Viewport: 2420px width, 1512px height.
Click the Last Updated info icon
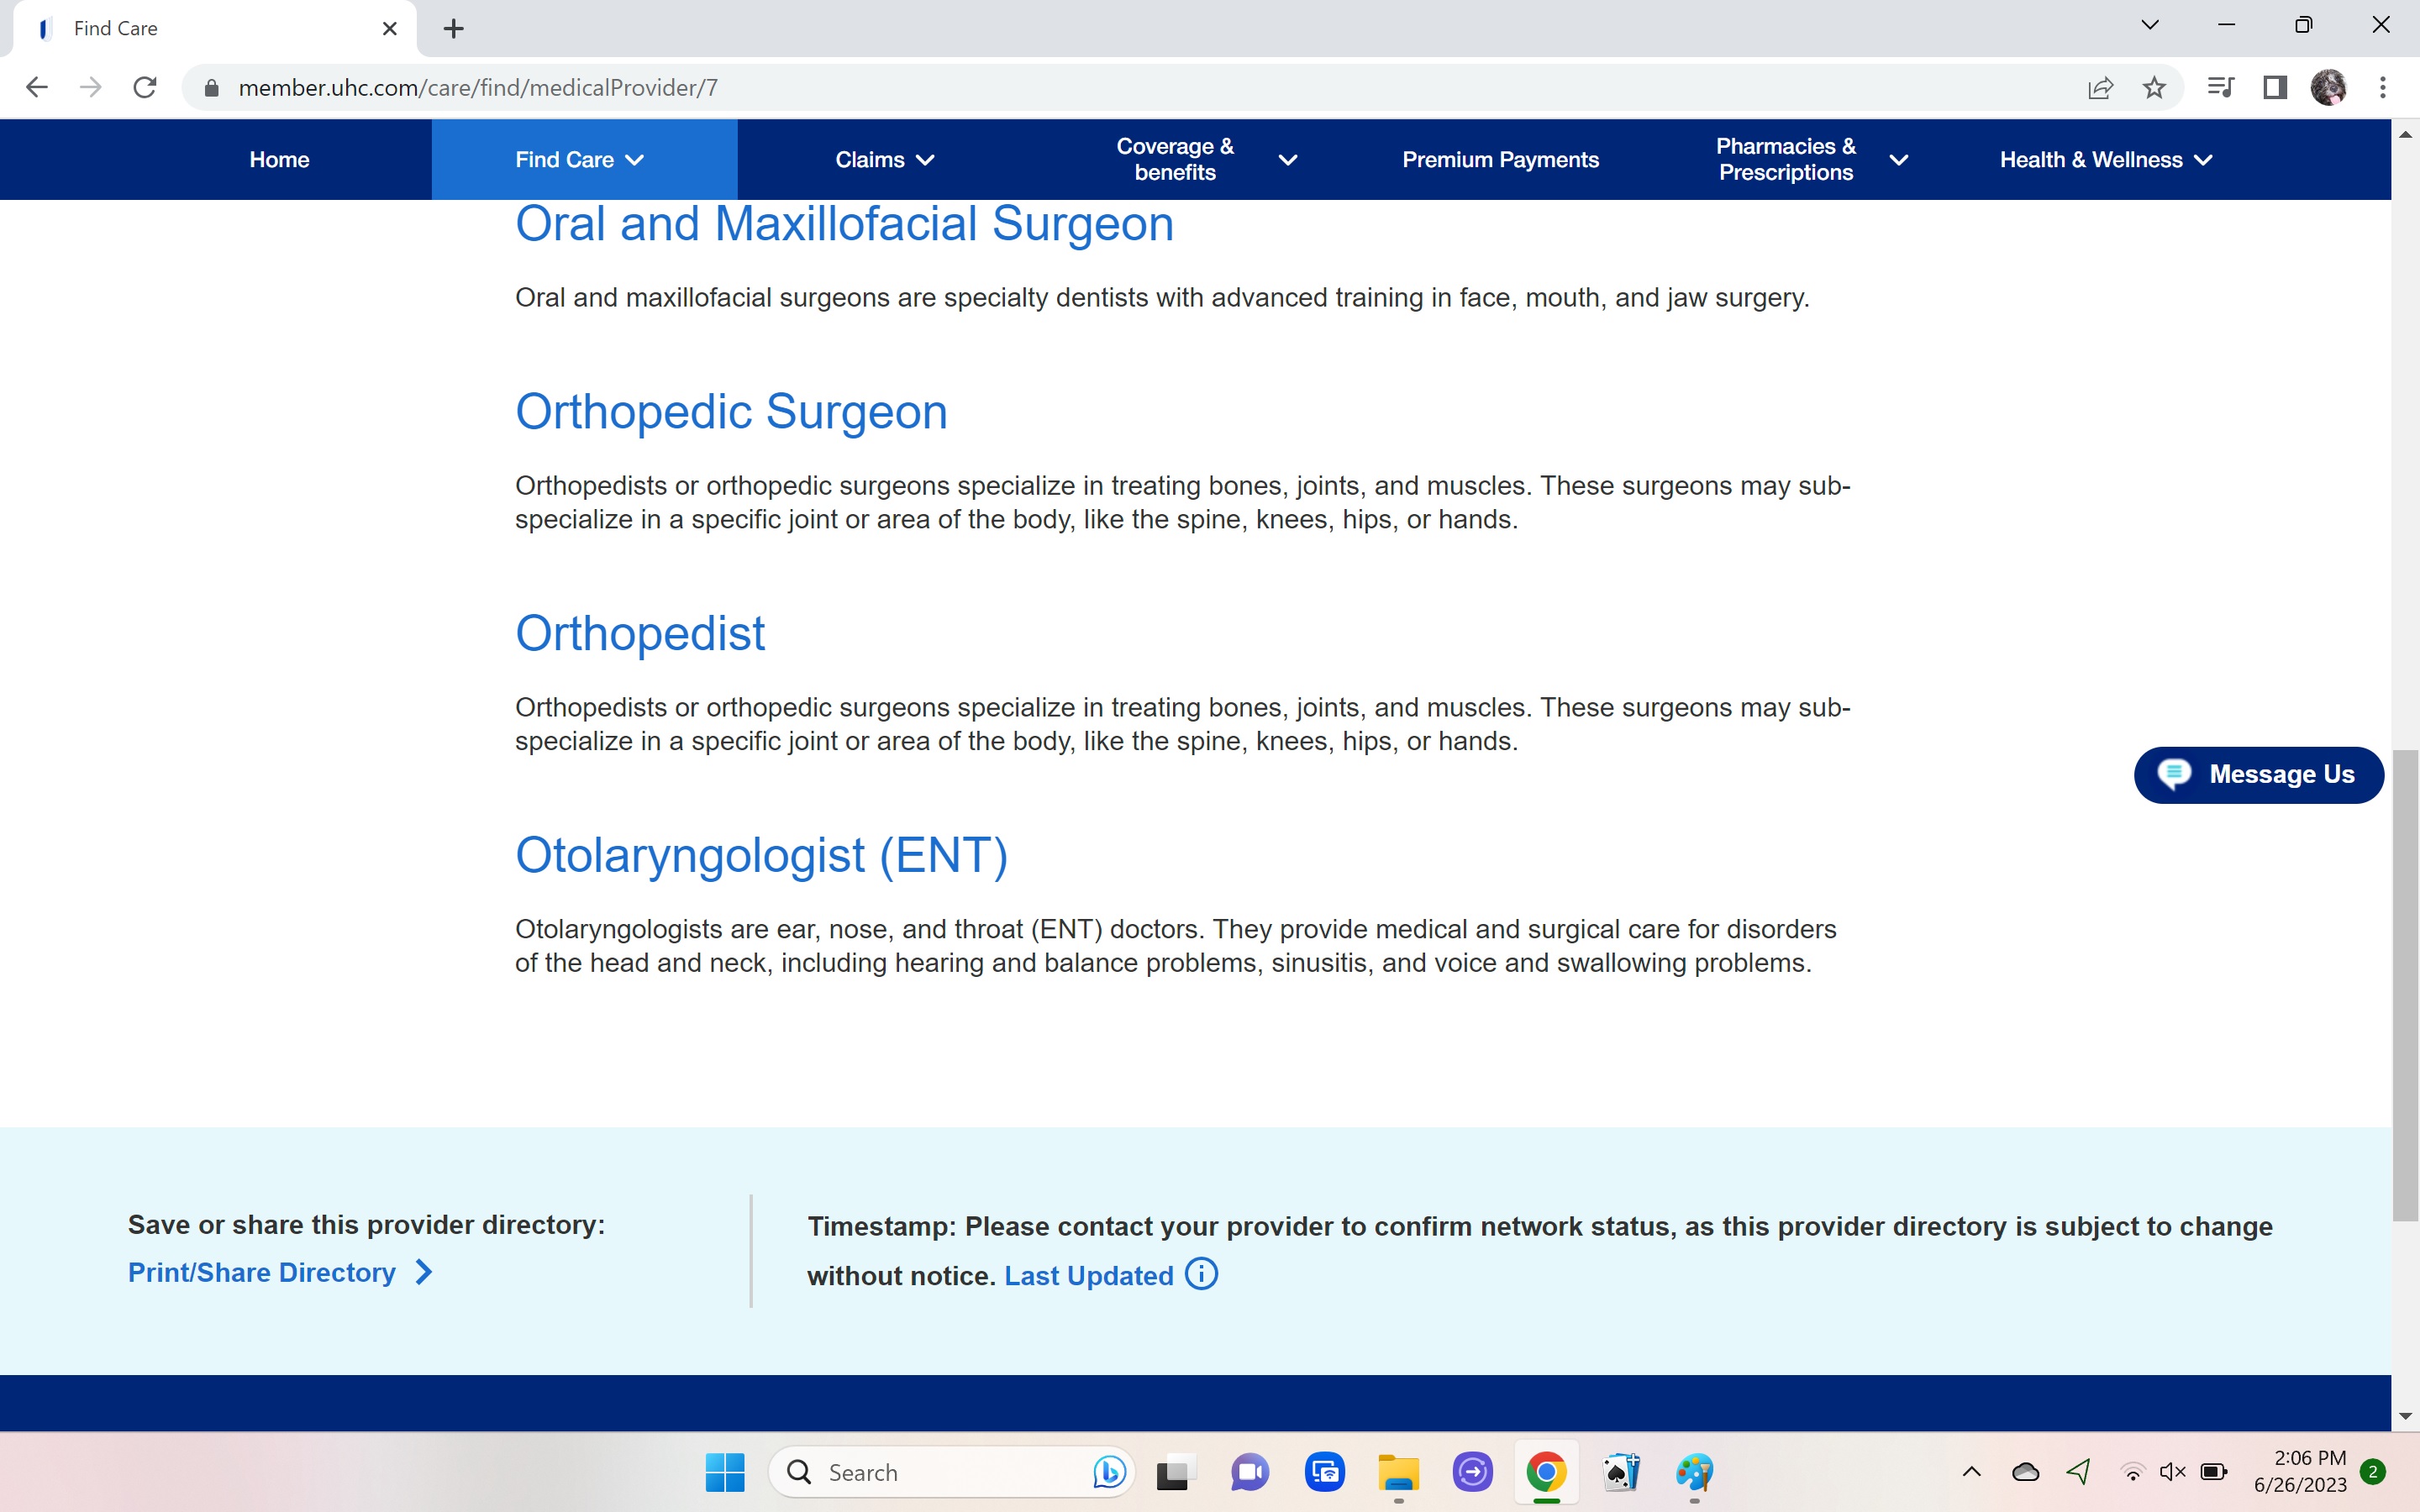pyautogui.click(x=1199, y=1274)
